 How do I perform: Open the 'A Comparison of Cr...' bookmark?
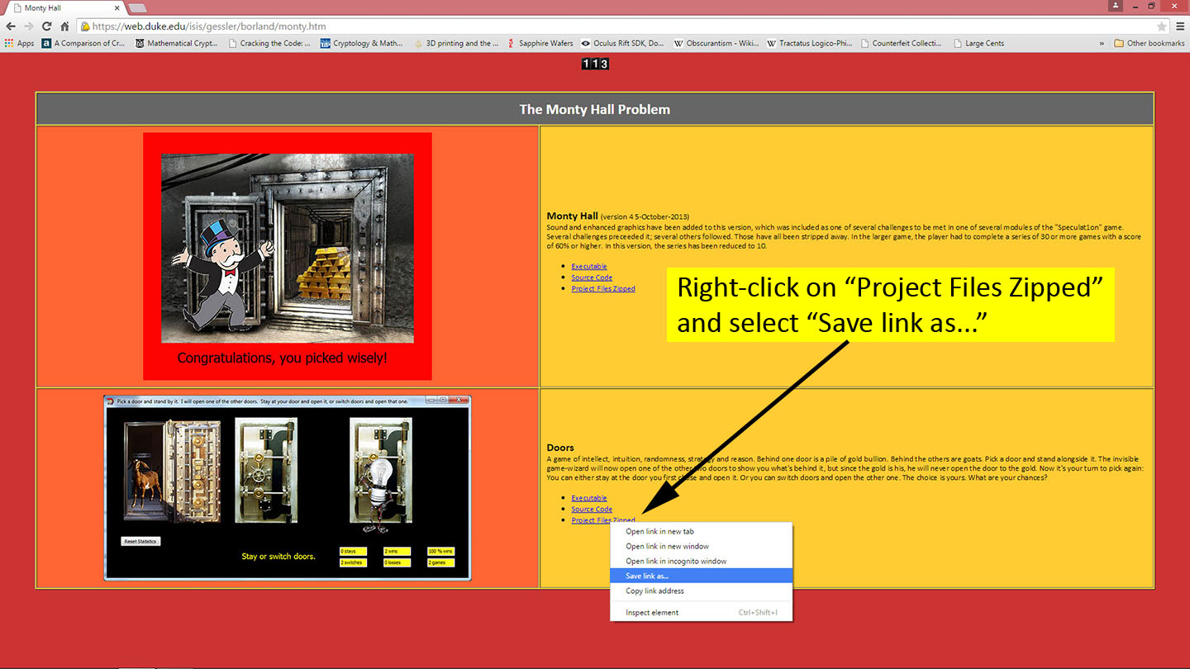click(x=83, y=43)
